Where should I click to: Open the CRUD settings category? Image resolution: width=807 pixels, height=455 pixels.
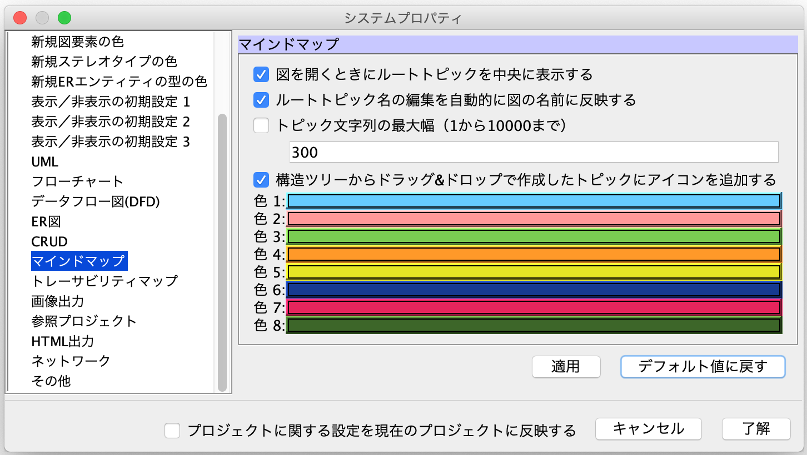point(49,241)
